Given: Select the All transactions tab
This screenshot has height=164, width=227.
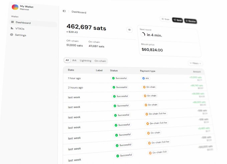Looking at the screenshot, I should 67,60.
